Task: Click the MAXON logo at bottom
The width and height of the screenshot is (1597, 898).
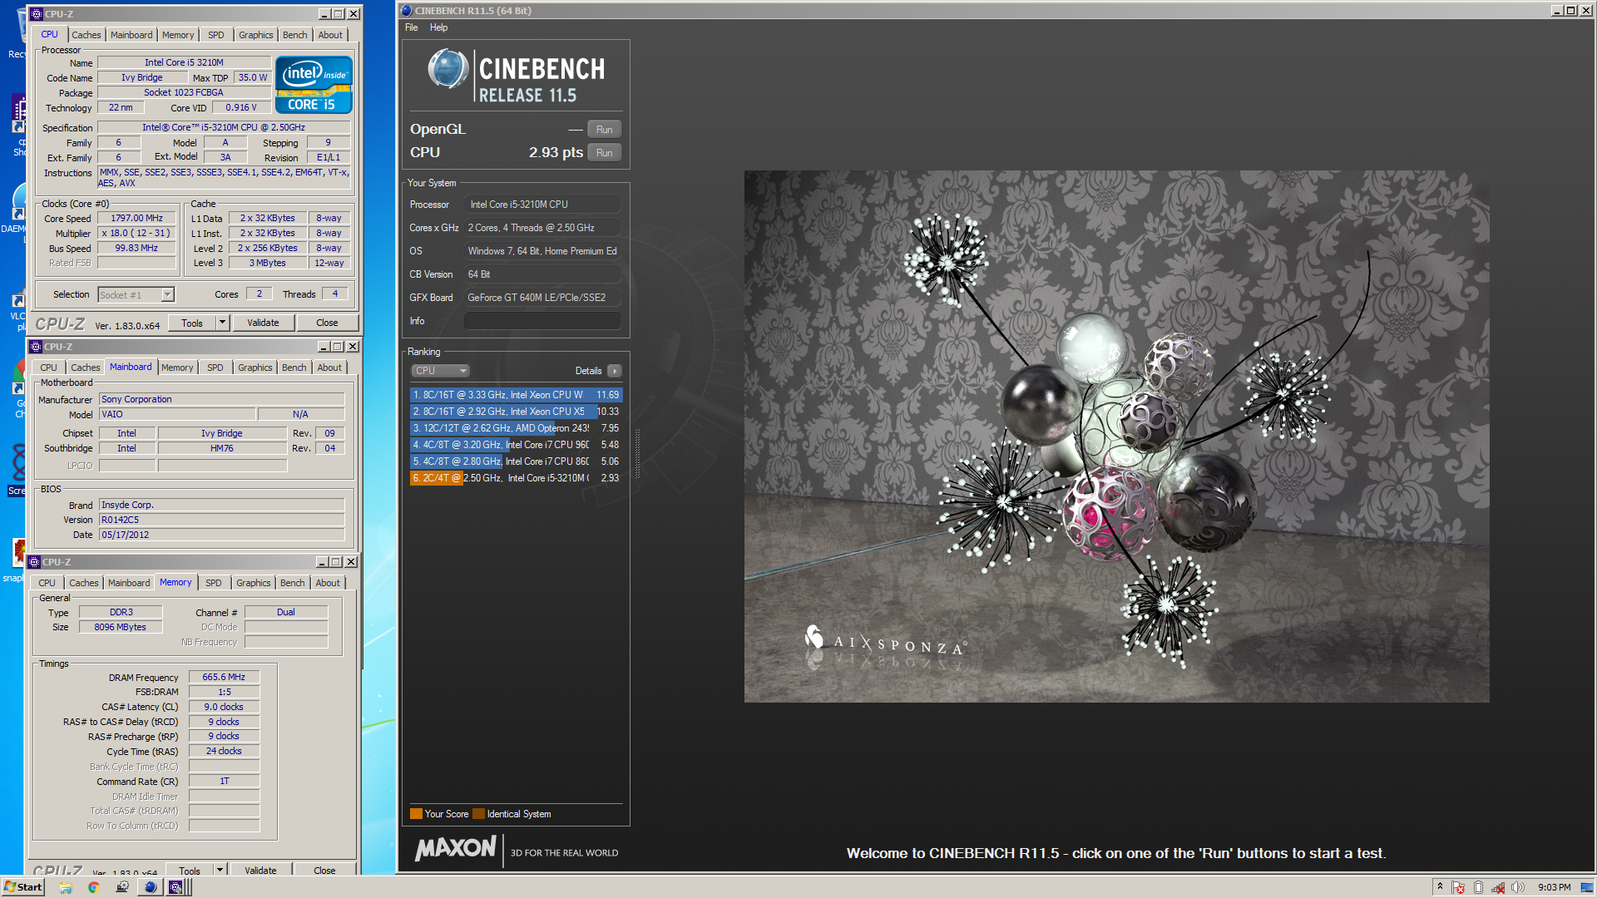Action: pyautogui.click(x=456, y=849)
